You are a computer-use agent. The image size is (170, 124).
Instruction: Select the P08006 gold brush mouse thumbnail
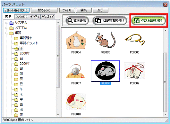[x=134, y=40]
